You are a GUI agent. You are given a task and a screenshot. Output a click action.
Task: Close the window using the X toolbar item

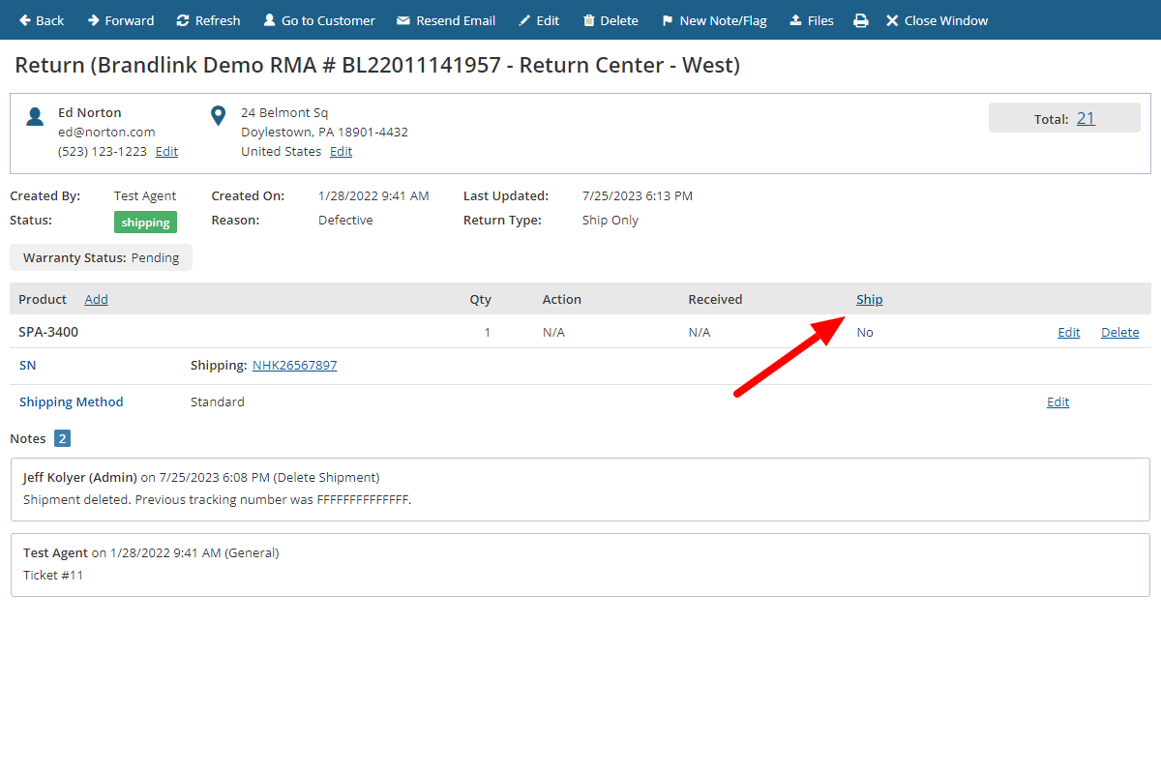891,19
